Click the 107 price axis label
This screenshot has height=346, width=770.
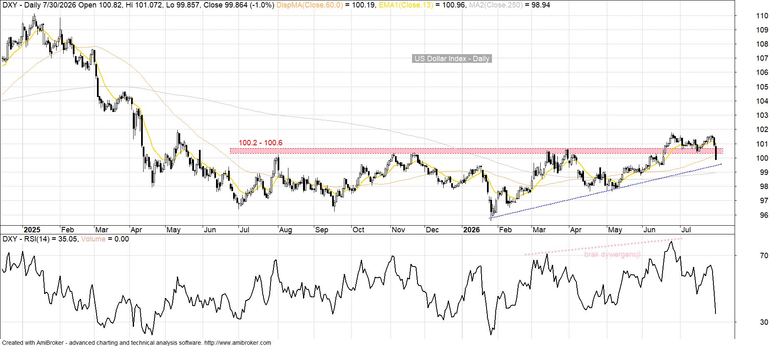tap(762, 58)
